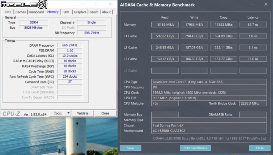Open the Bench tab in CPU-Z
Viewport: 273px width, 155px height.
pos(94,12)
